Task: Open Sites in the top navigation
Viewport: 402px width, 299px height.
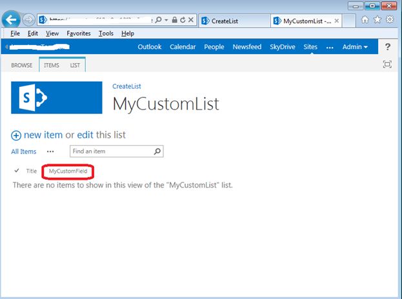Action: click(310, 47)
